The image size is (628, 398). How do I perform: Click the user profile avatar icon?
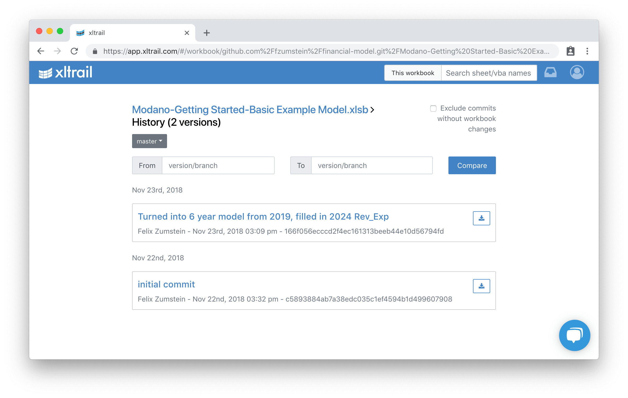click(x=577, y=73)
